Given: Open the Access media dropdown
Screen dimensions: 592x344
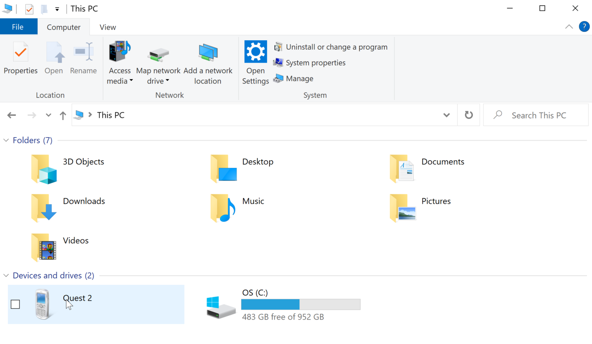Looking at the screenshot, I should point(120,76).
